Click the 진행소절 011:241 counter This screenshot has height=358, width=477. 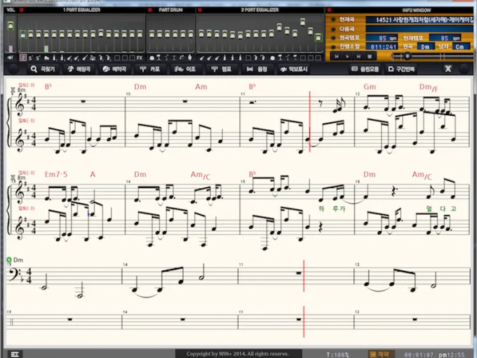pyautogui.click(x=382, y=47)
